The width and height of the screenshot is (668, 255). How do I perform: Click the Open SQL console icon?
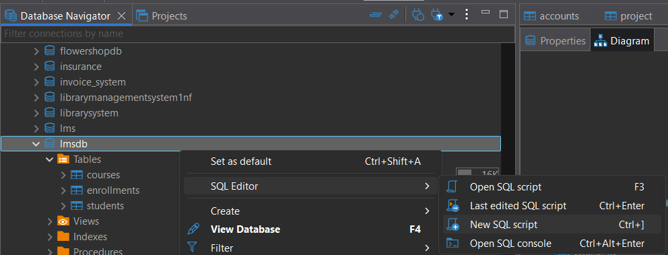[x=452, y=244]
